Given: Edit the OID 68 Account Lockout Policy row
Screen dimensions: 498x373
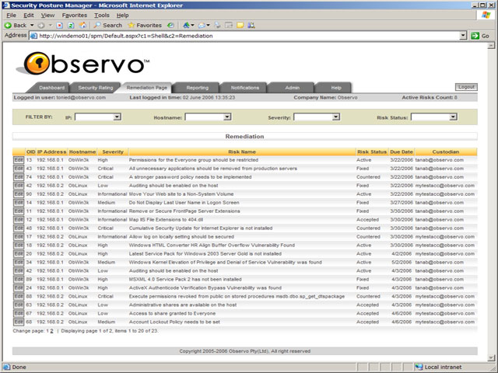Looking at the screenshot, I should [x=19, y=322].
